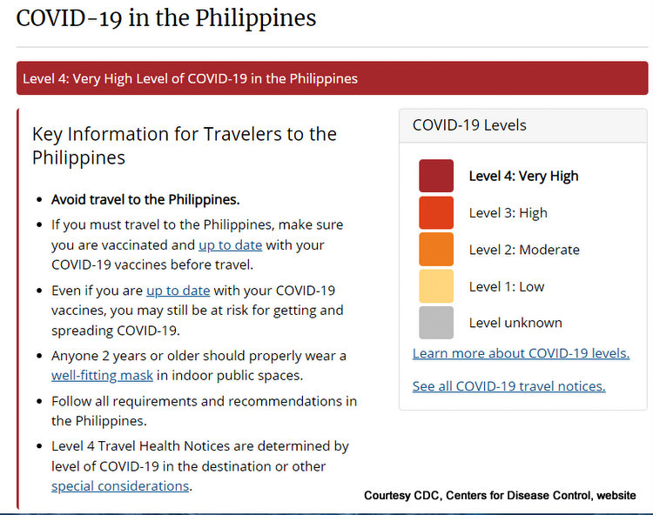Click the yellow Level 1 swatch
The width and height of the screenshot is (653, 515).
pyautogui.click(x=436, y=286)
